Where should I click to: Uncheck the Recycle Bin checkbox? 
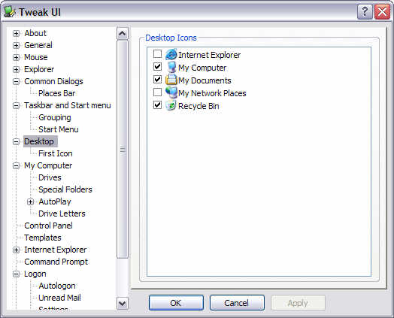pyautogui.click(x=158, y=104)
